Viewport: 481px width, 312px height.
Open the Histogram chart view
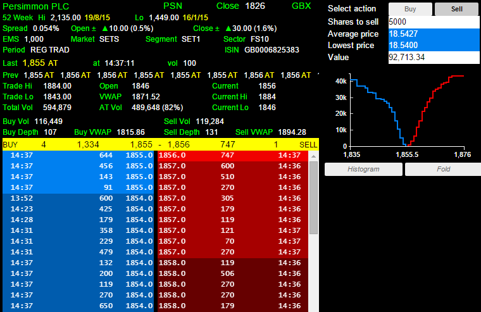click(x=363, y=169)
